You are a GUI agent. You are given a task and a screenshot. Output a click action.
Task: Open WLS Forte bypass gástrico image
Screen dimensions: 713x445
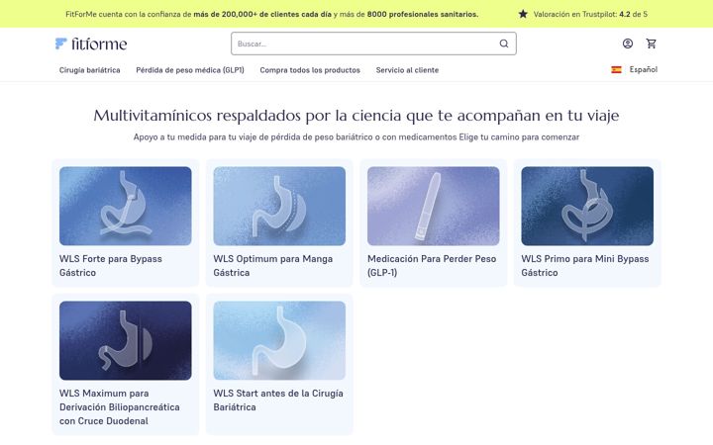126,206
